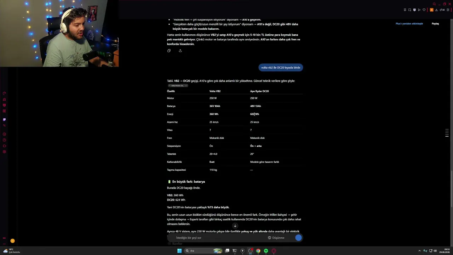Click the user message 'volta vb2 ile DC20 kıyasla birde'
This screenshot has width=453, height=255.
point(281,68)
